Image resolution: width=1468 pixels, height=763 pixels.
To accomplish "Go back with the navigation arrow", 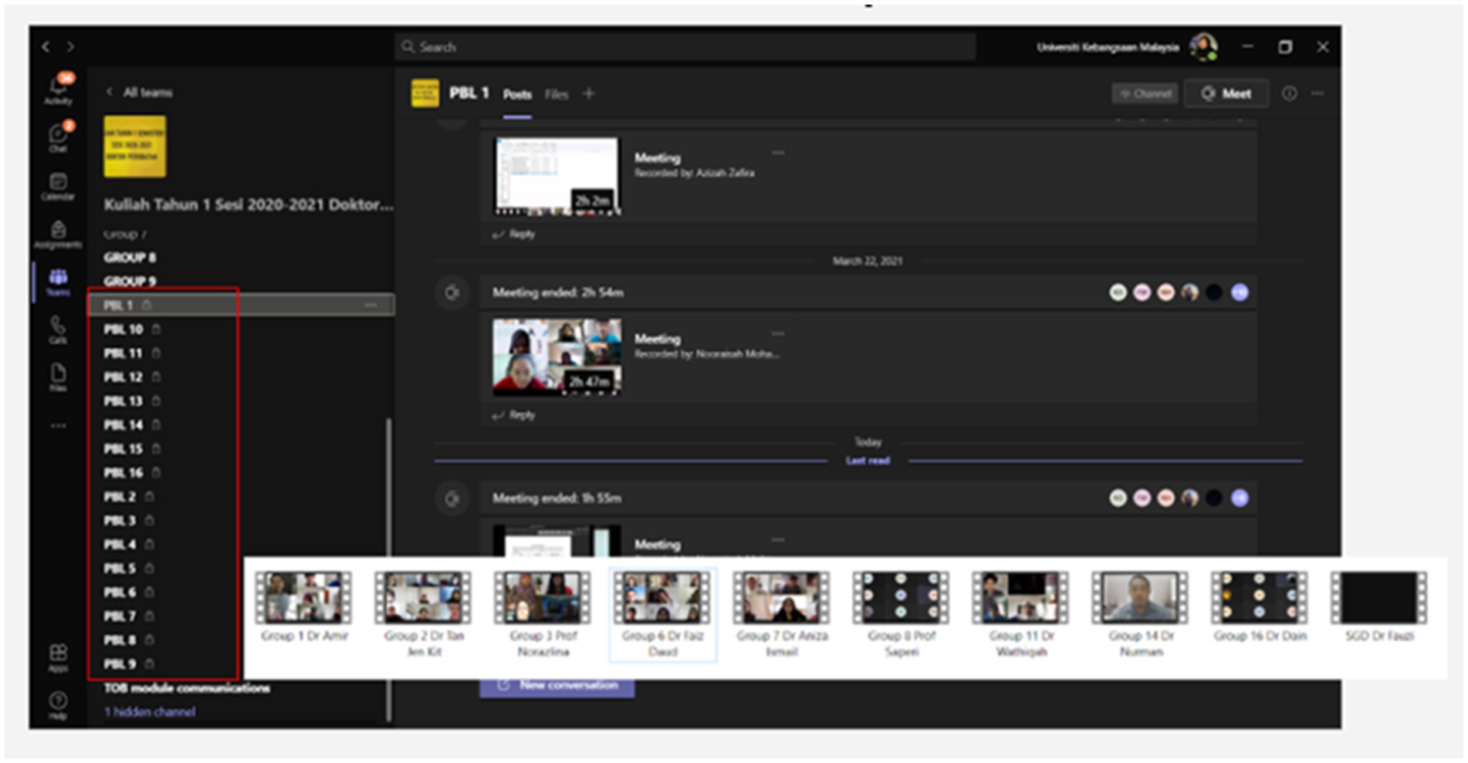I will point(46,47).
